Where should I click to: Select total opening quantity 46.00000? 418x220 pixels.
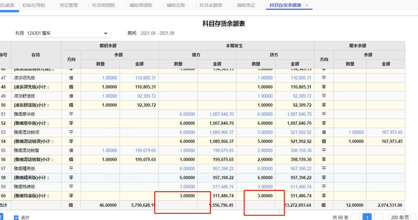(x=108, y=205)
